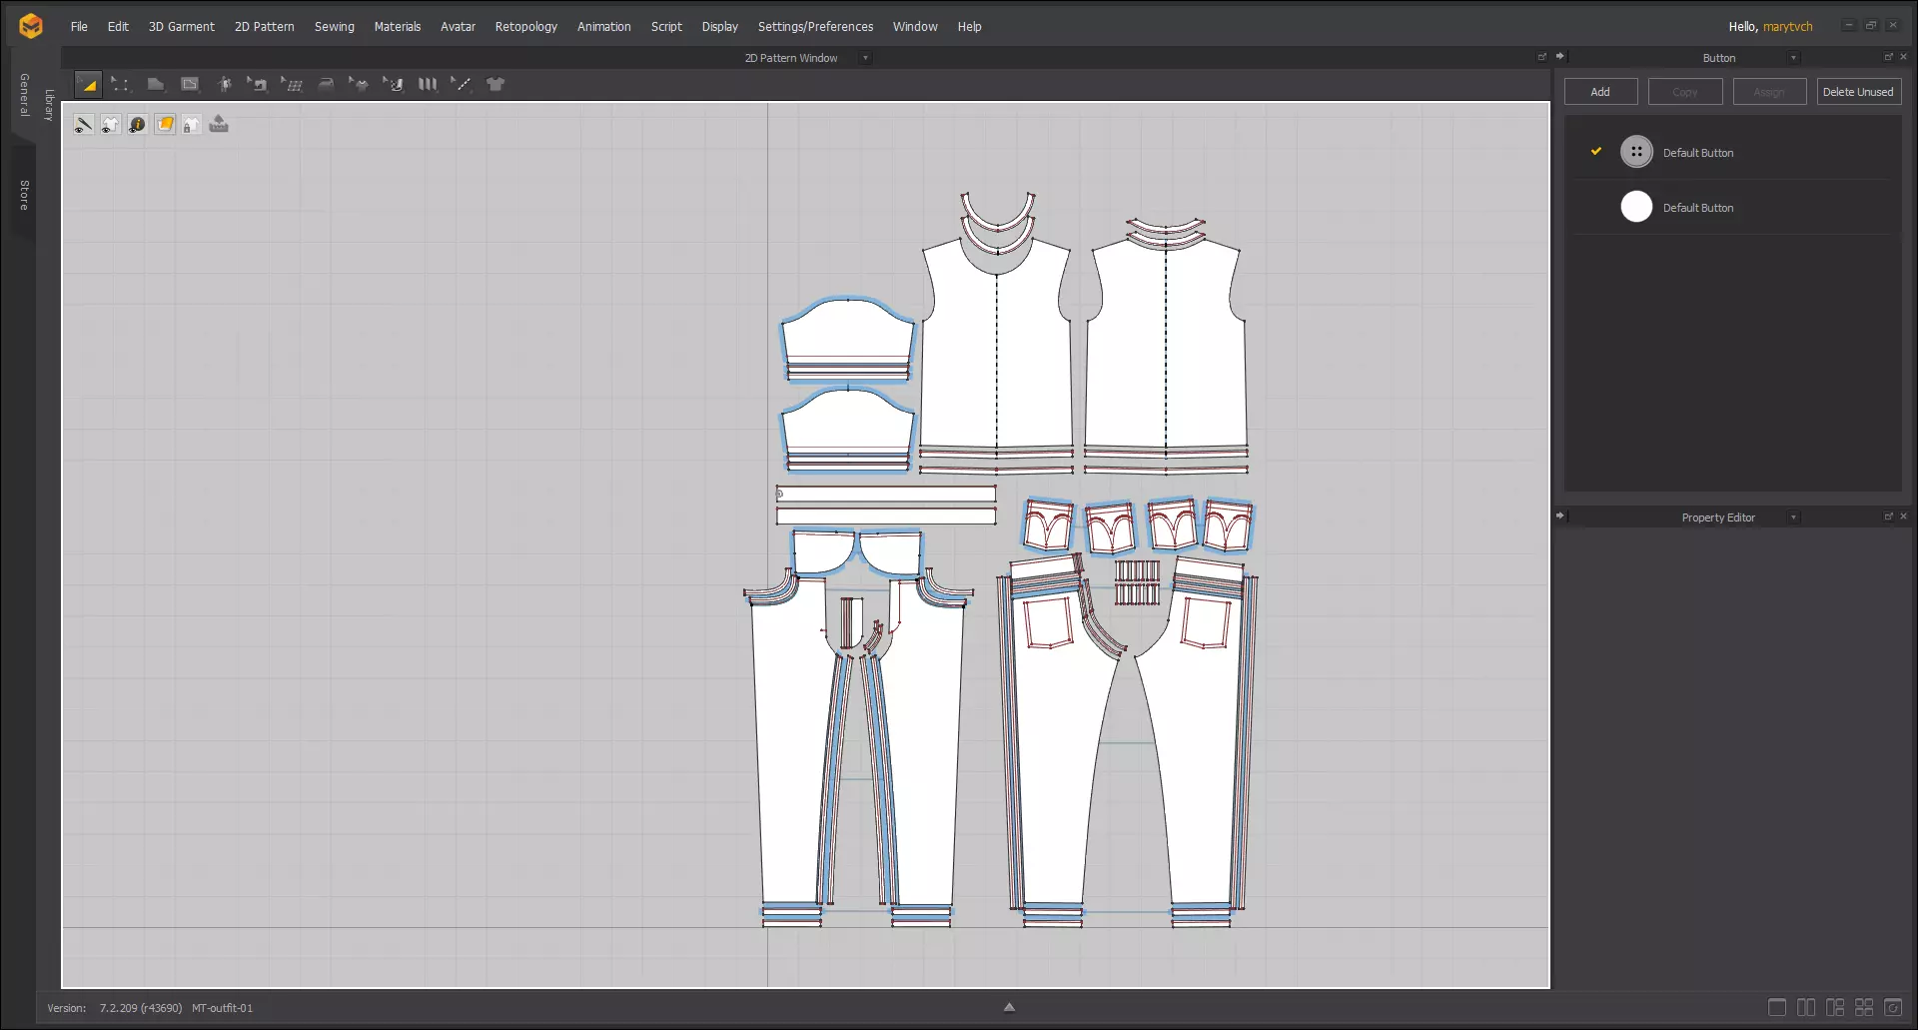This screenshot has height=1030, width=1918.
Task: Toggle Show Sewing needle visibility
Action: 83,125
